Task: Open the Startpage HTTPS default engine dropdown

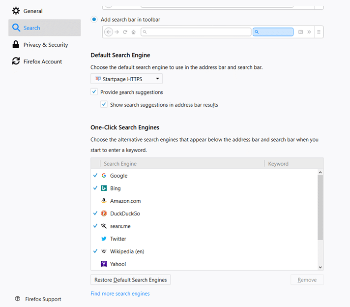Action: point(126,79)
